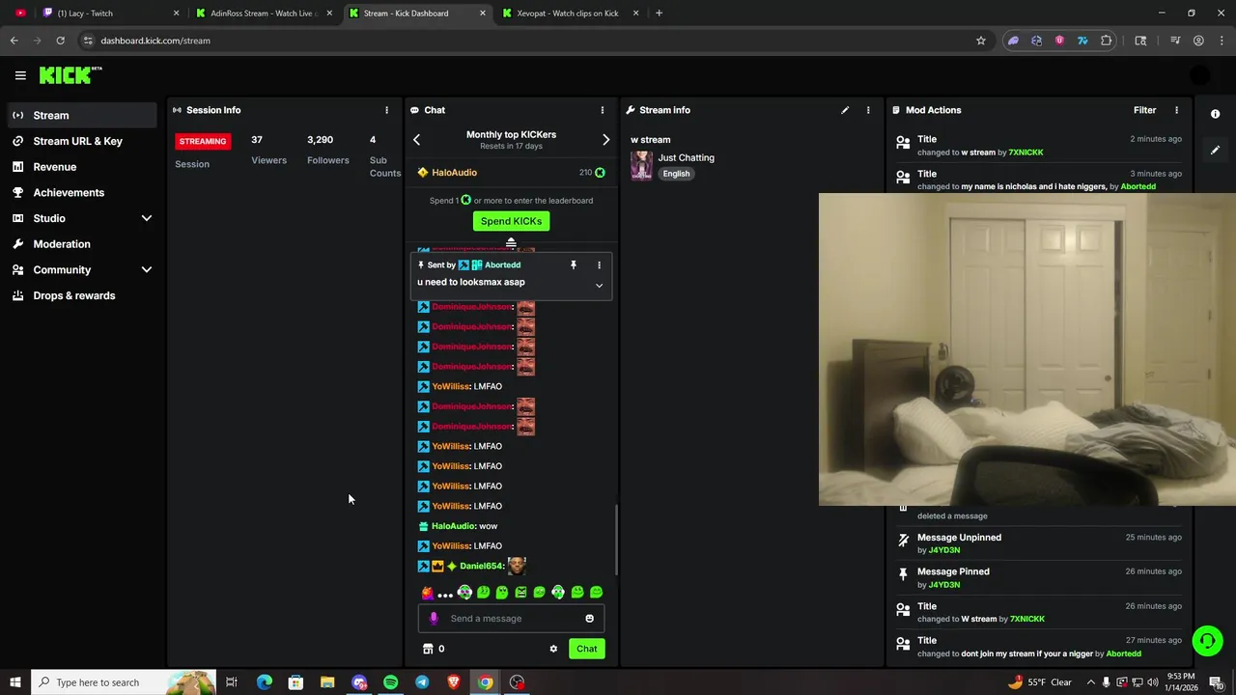Image resolution: width=1236 pixels, height=695 pixels.
Task: Click the green Chat send button
Action: point(587,649)
